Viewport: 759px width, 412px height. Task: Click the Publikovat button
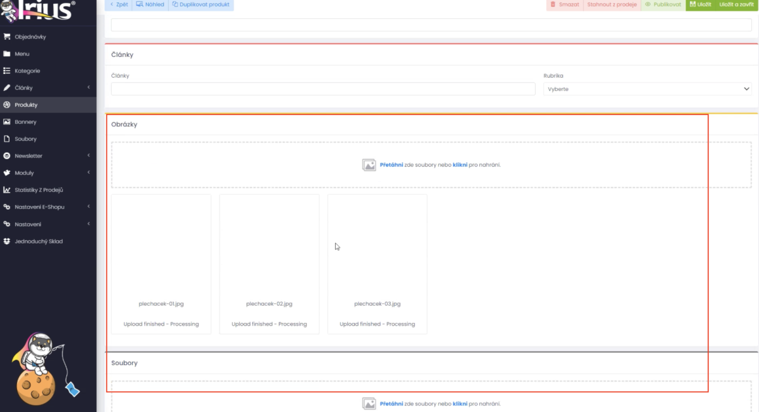[x=663, y=4]
